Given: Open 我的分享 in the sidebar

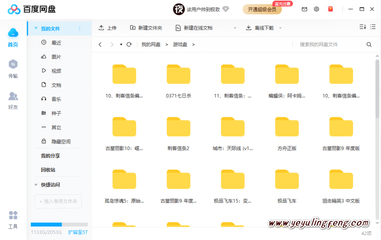Looking at the screenshot, I should (x=50, y=156).
